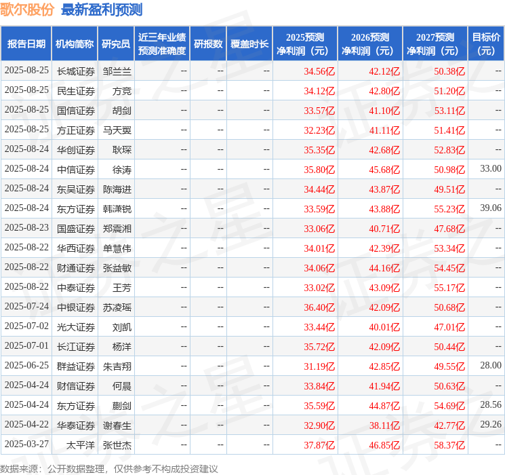
Task: Click the 45.68亿 2026 profit value
Action: pyautogui.click(x=384, y=170)
